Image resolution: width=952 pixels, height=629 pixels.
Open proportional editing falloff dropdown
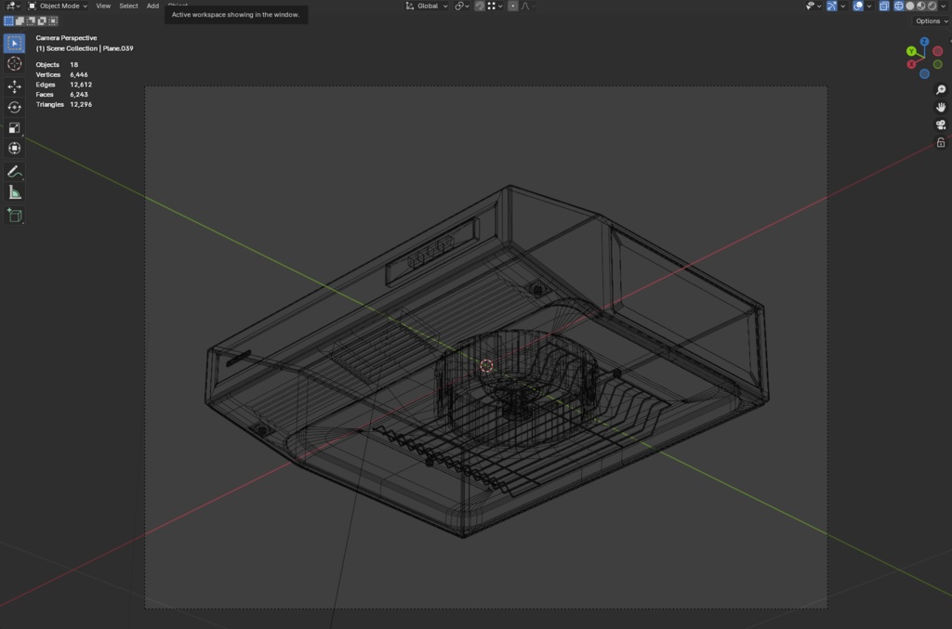tap(528, 7)
